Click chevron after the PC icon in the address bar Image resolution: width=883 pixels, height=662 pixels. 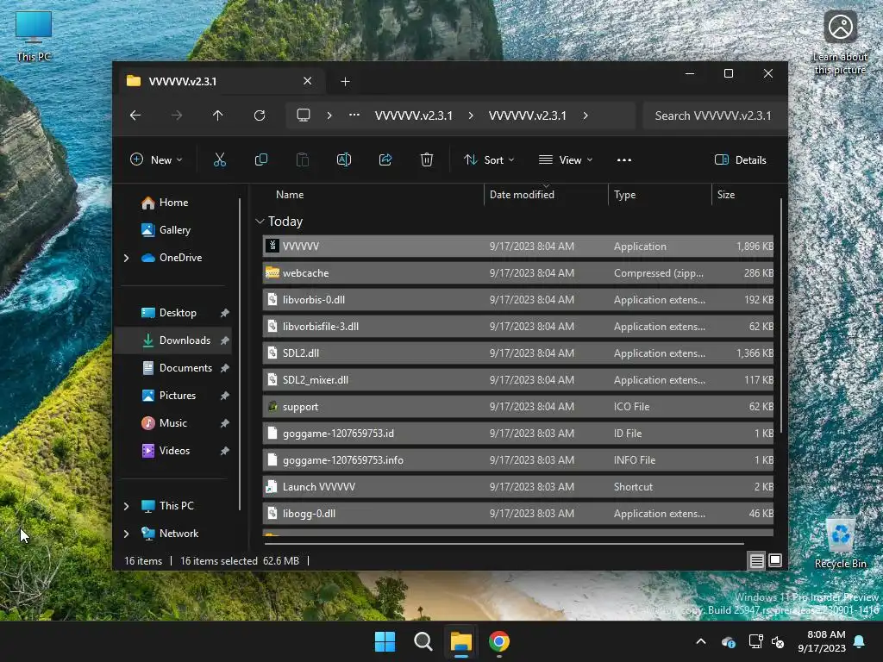point(329,116)
